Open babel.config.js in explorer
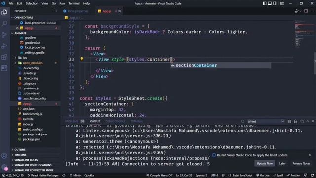The image size is (316, 178). (x=33, y=114)
